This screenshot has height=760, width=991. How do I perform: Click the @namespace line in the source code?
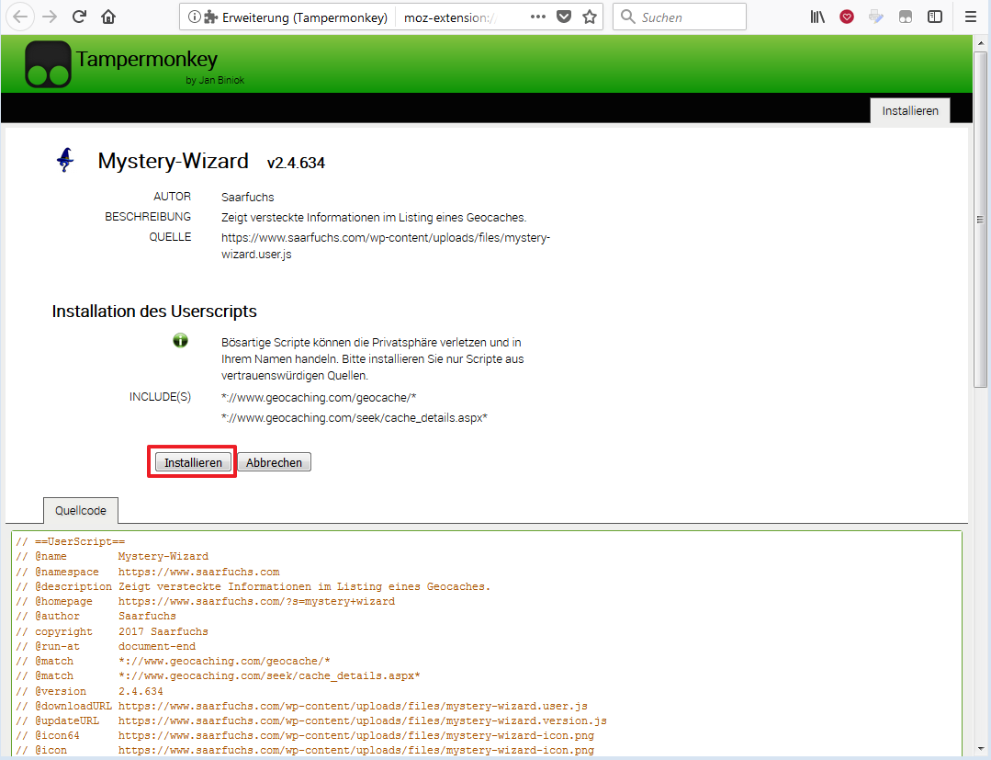(148, 572)
